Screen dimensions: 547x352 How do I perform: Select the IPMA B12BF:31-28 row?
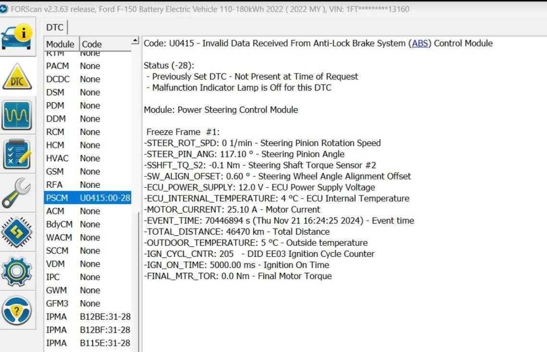(x=87, y=330)
